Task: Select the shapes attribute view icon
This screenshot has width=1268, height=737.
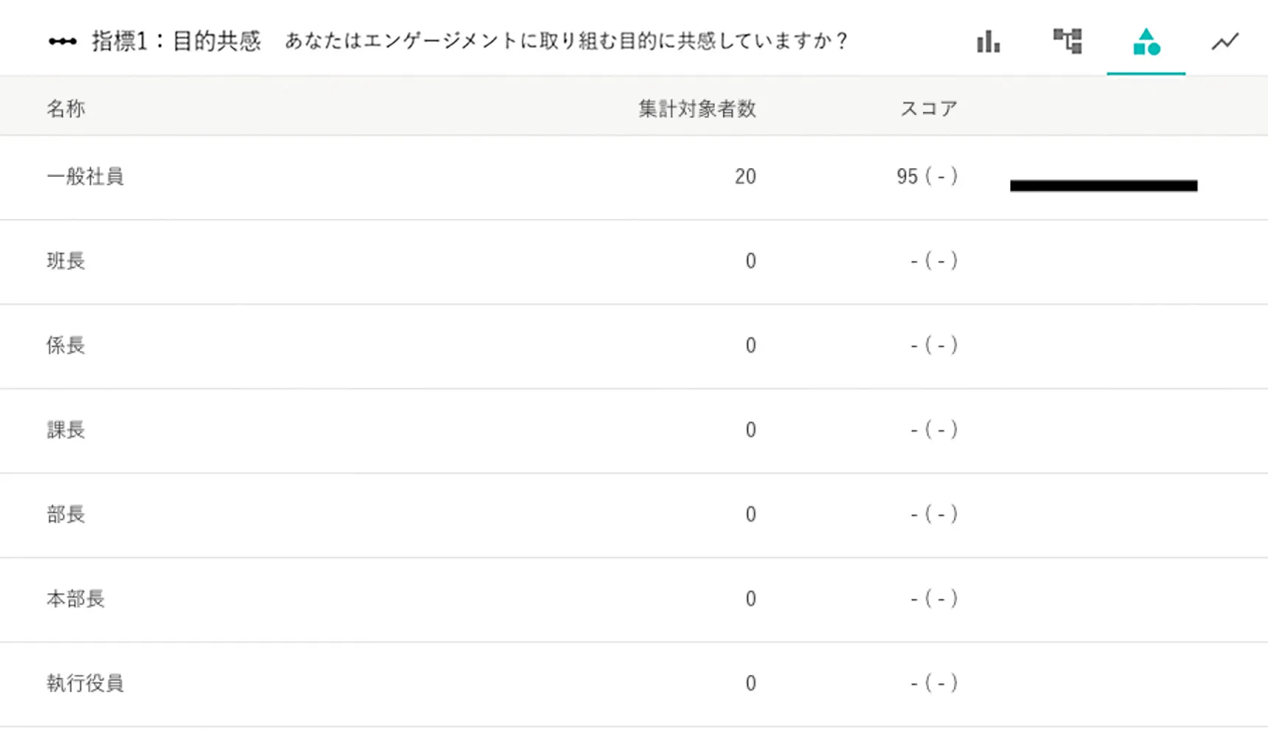Action: 1146,42
